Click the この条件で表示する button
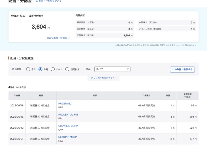The image size is (207, 145). [x=182, y=69]
